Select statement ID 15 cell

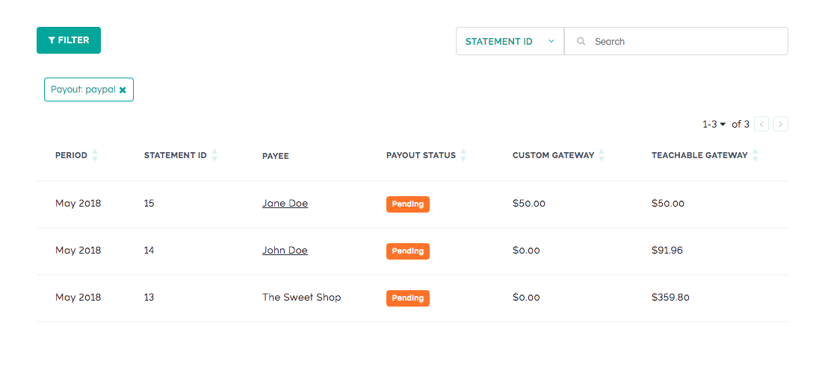pyautogui.click(x=149, y=204)
